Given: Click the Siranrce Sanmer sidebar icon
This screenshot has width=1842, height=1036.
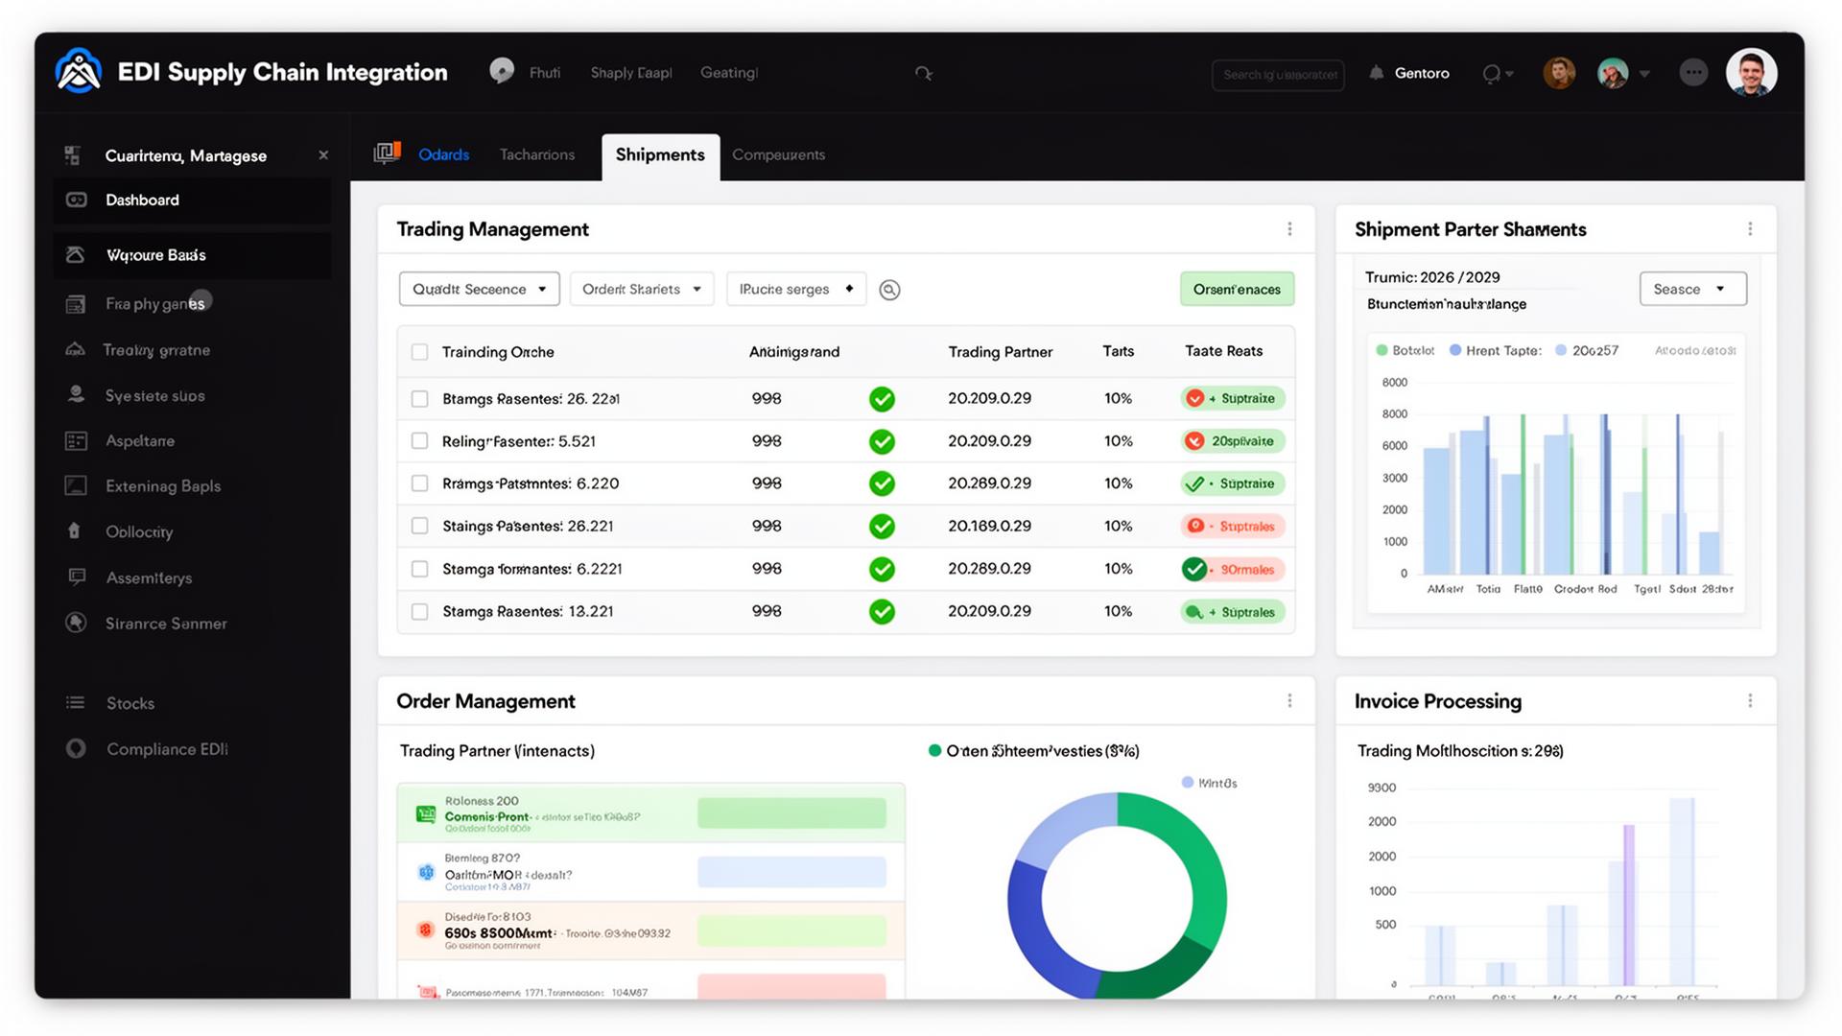Looking at the screenshot, I should [76, 623].
